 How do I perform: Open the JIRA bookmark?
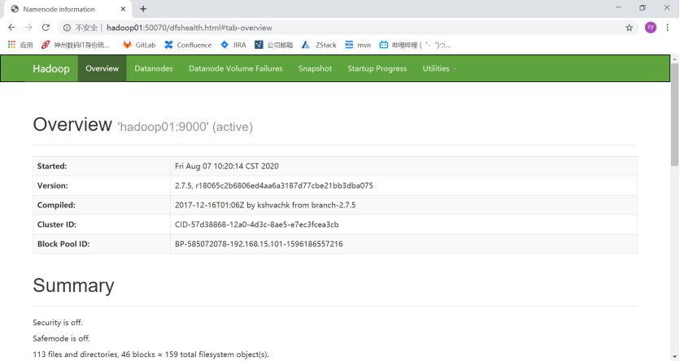233,45
